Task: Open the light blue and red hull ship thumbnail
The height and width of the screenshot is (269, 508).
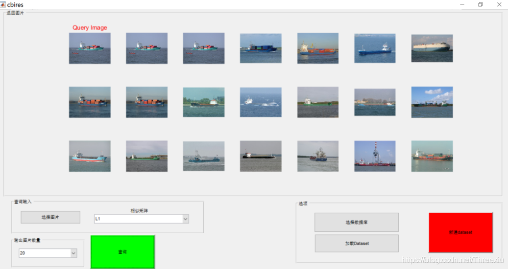Action: [x=90, y=156]
